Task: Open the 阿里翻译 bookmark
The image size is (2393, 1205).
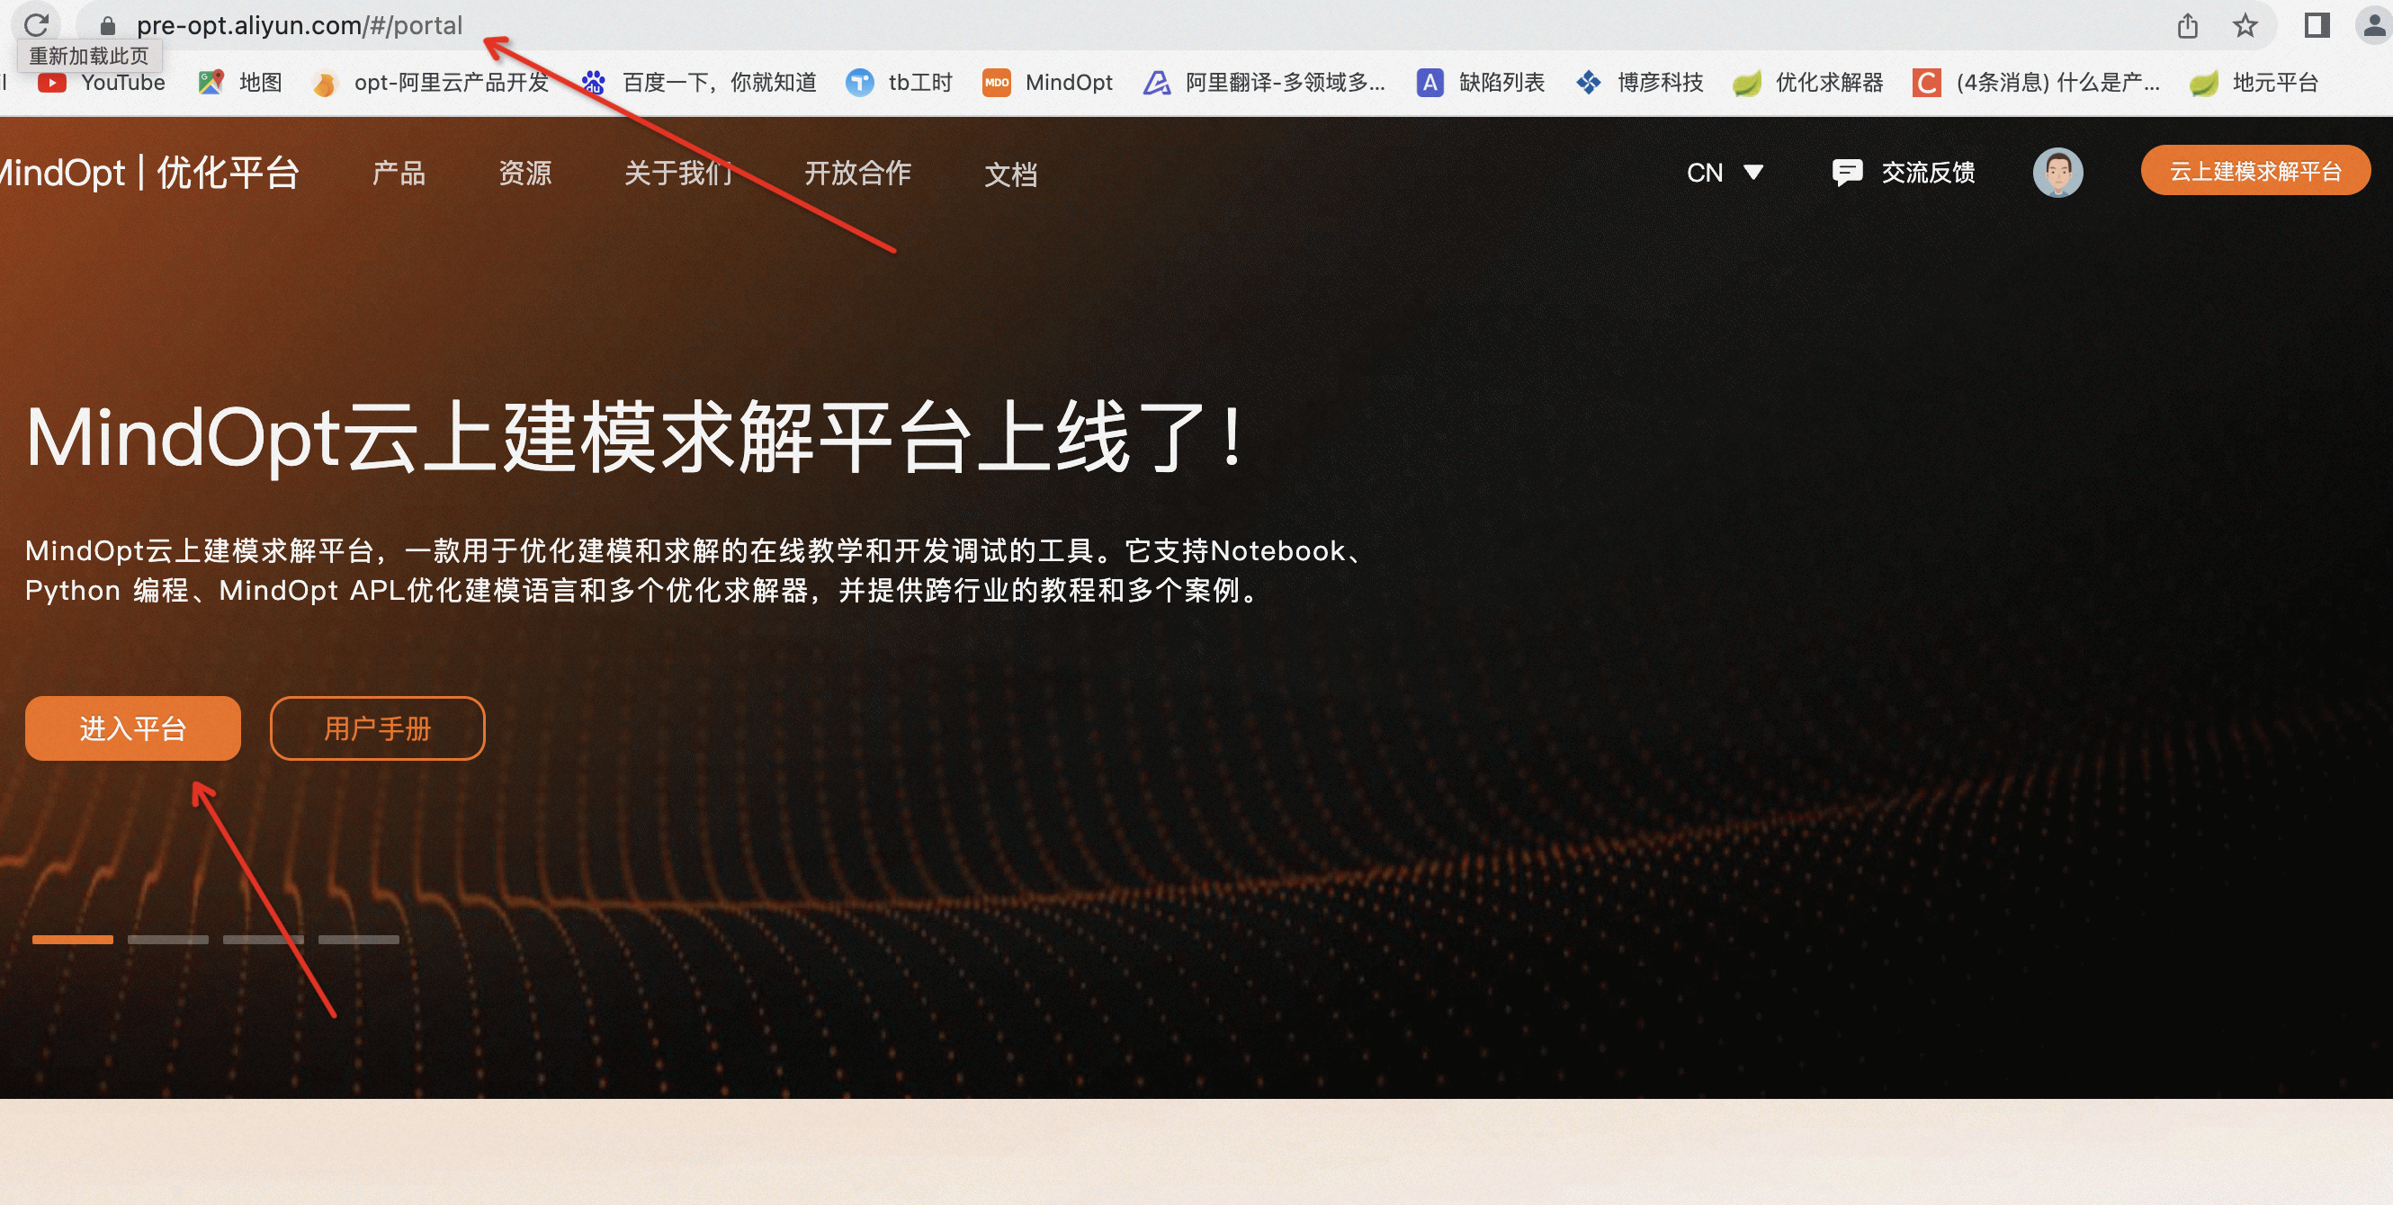Action: [1282, 83]
